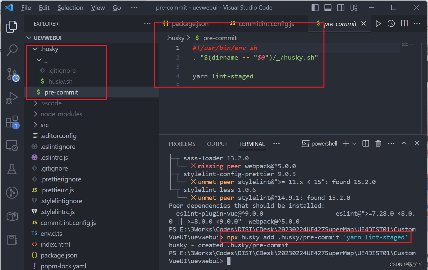This screenshot has height=270, width=428.
Task: Open editor More Actions ellipsis
Action: coord(417,23)
